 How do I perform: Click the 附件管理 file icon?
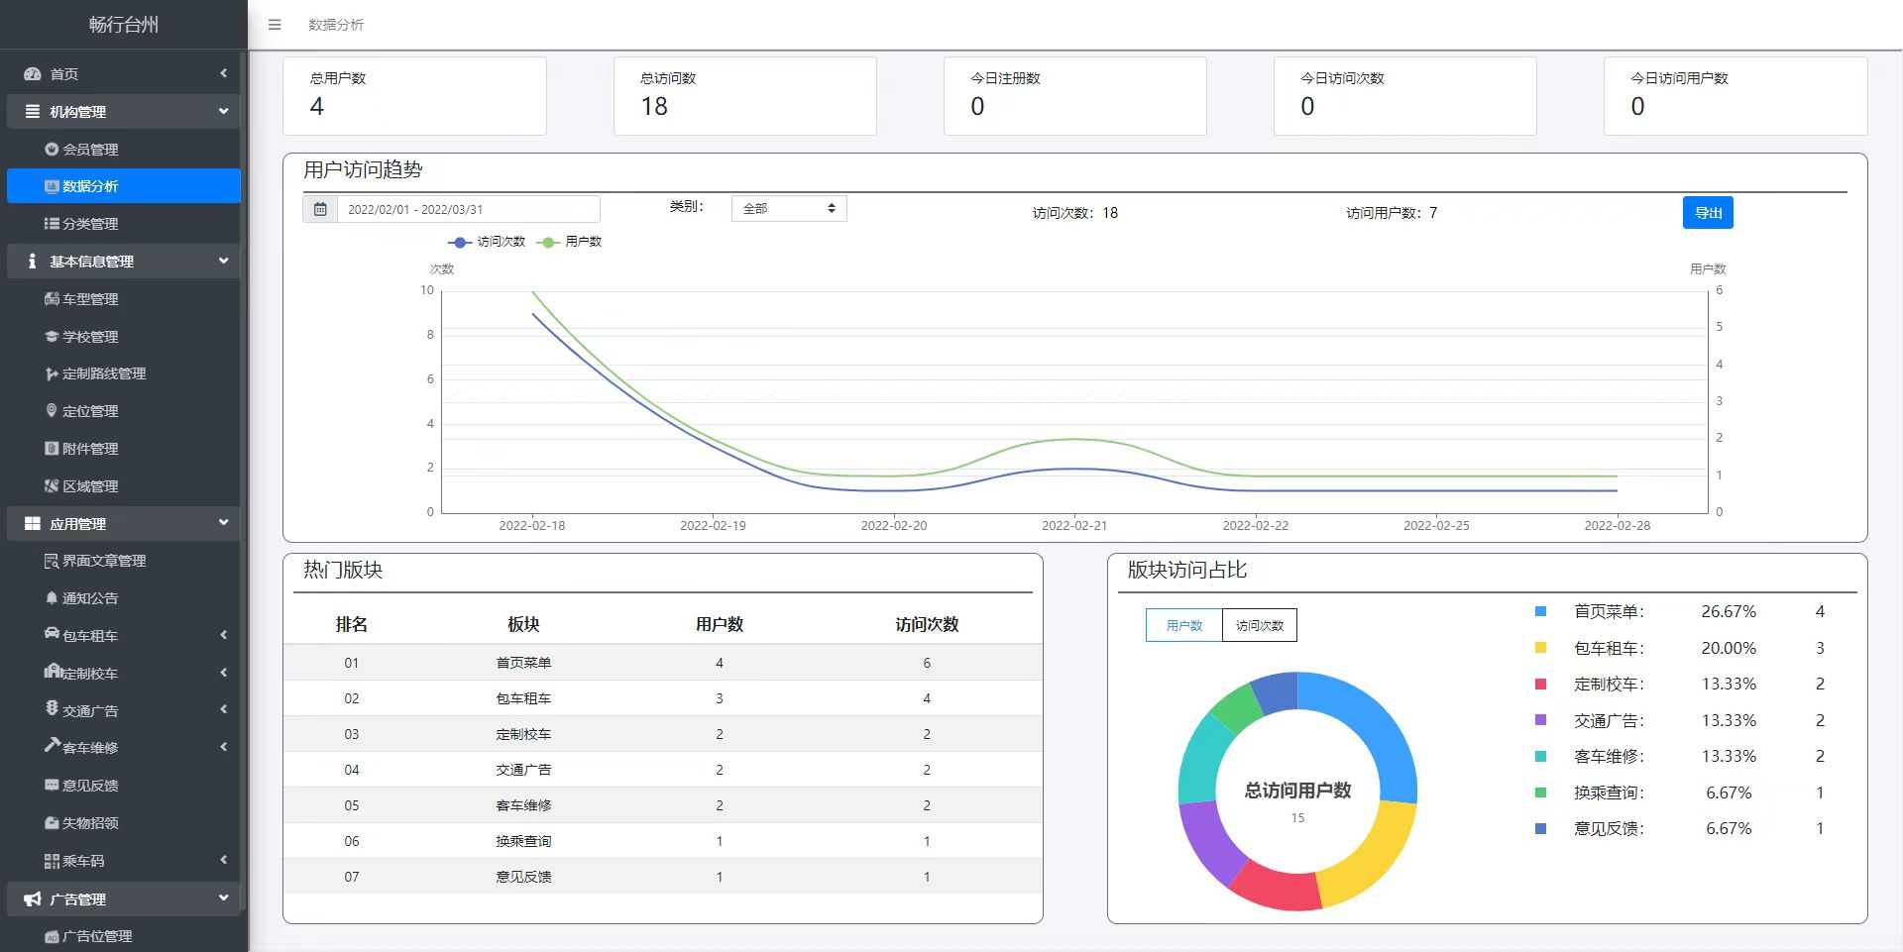coord(52,449)
